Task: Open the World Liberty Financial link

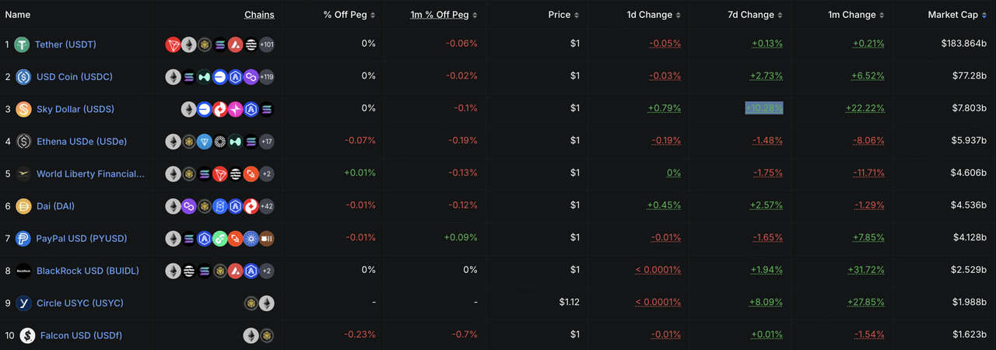Action: point(90,173)
